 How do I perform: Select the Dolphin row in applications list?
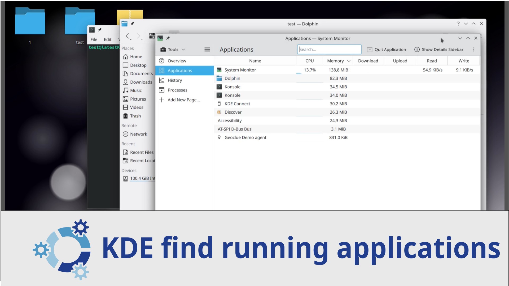(x=232, y=78)
